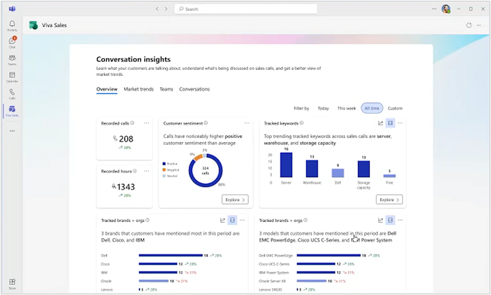Click the user profile avatar

click(446, 9)
